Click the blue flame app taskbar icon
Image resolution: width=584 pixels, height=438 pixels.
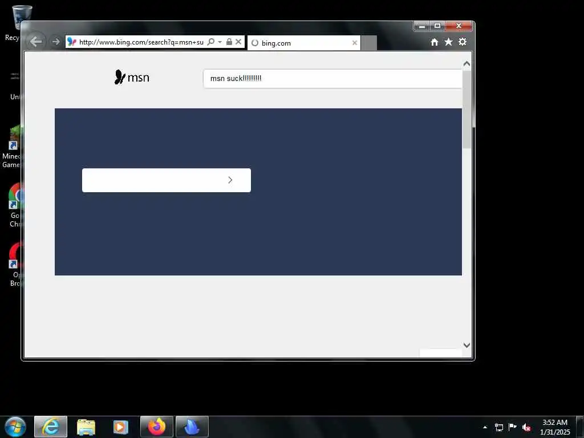click(192, 427)
